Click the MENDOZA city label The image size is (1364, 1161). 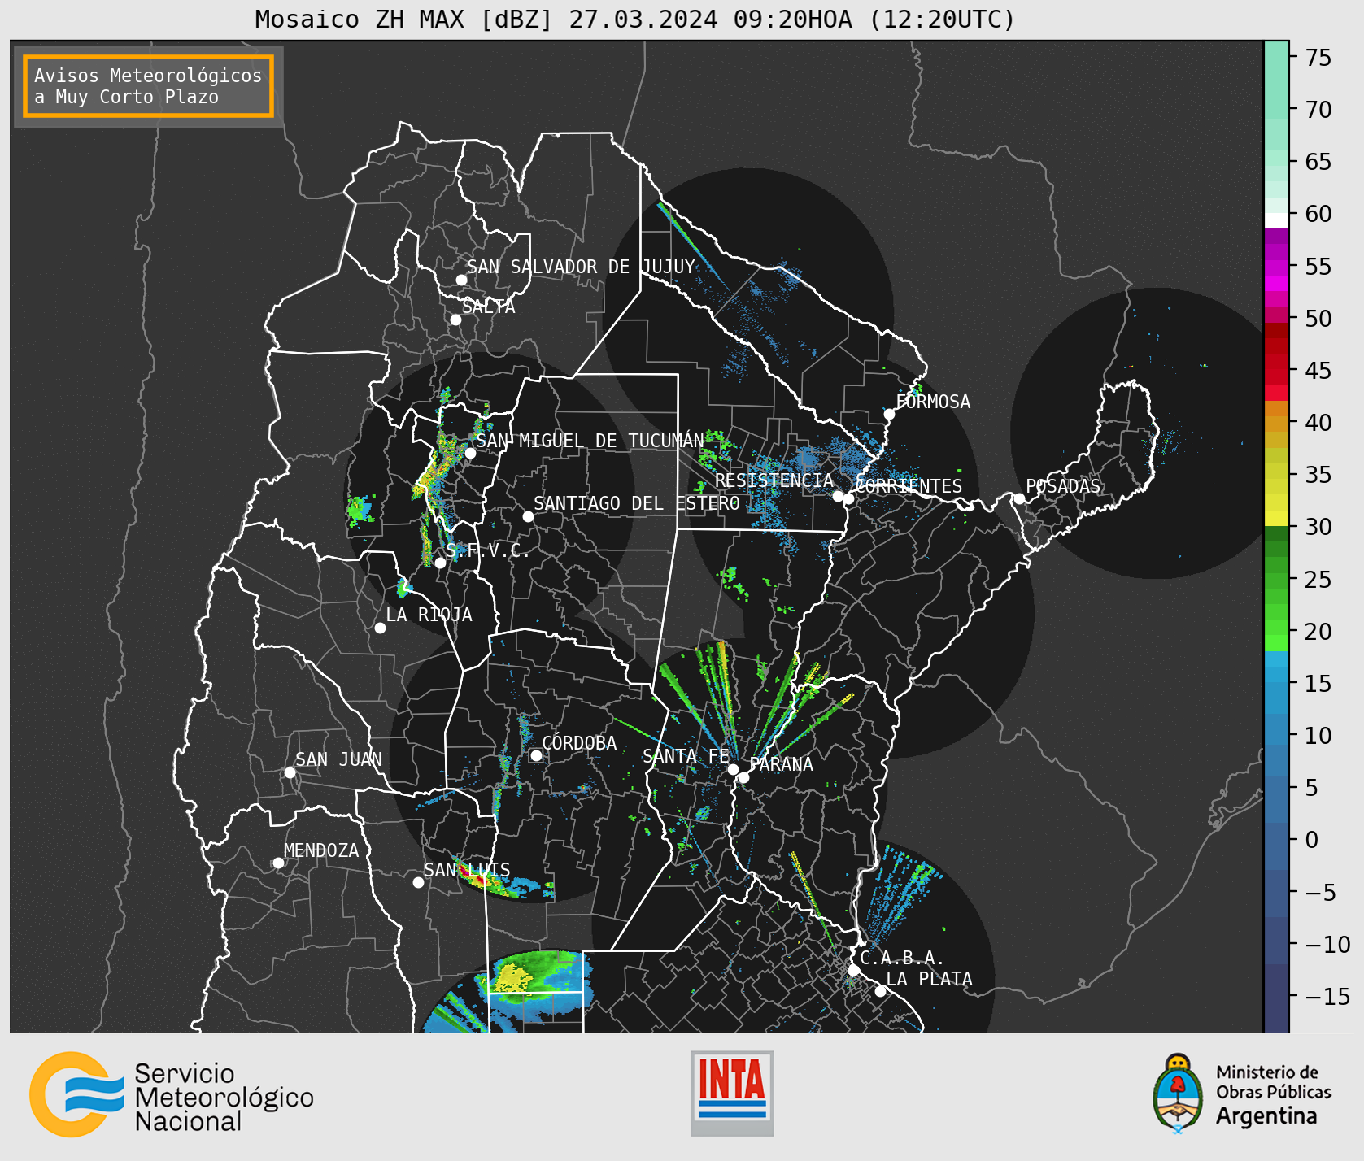tap(321, 850)
